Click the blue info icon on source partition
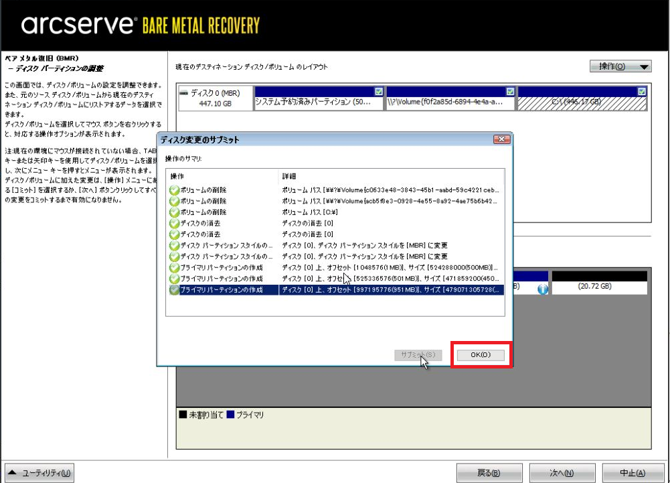The width and height of the screenshot is (670, 483). coord(542,289)
